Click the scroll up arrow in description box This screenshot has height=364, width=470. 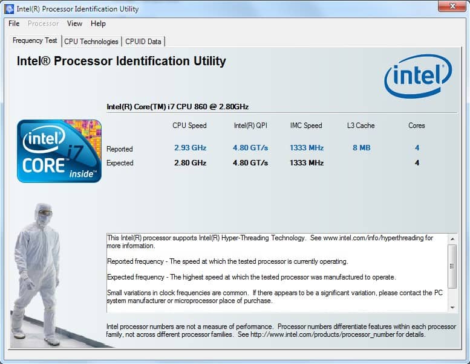452,239
